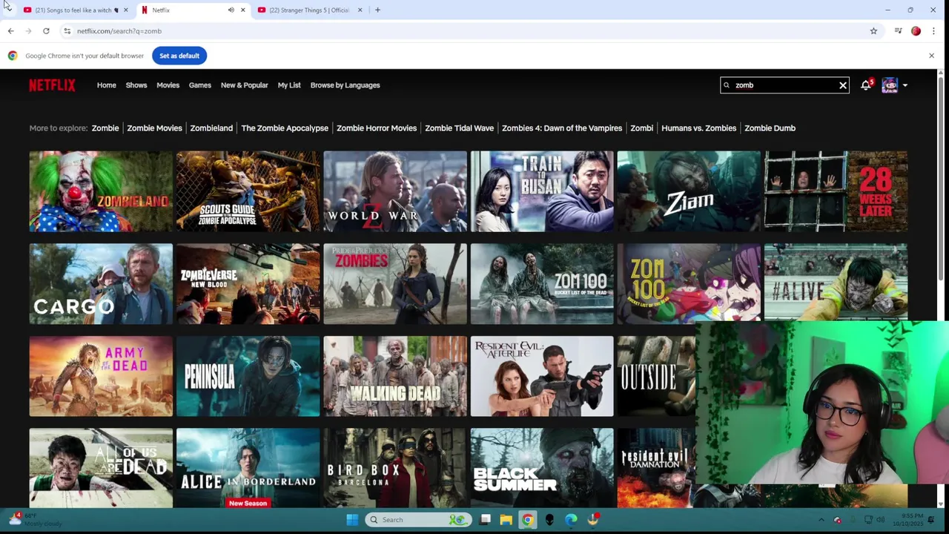Open Microsoft Edge from taskbar
The width and height of the screenshot is (949, 534).
pyautogui.click(x=571, y=520)
